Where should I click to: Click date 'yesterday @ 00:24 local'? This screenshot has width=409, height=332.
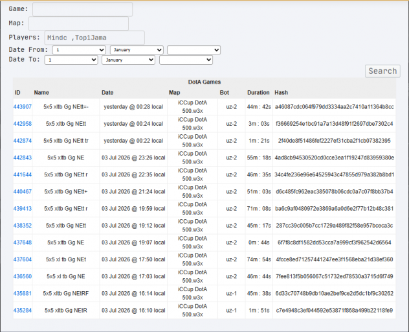[133, 124]
